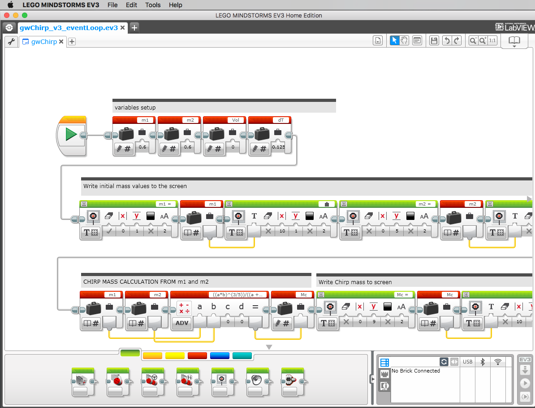Close the gwChirp program tab
Image resolution: width=535 pixels, height=408 pixels.
[61, 42]
